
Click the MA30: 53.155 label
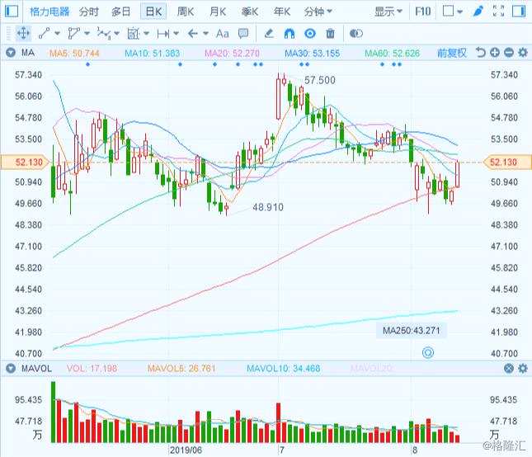(312, 54)
